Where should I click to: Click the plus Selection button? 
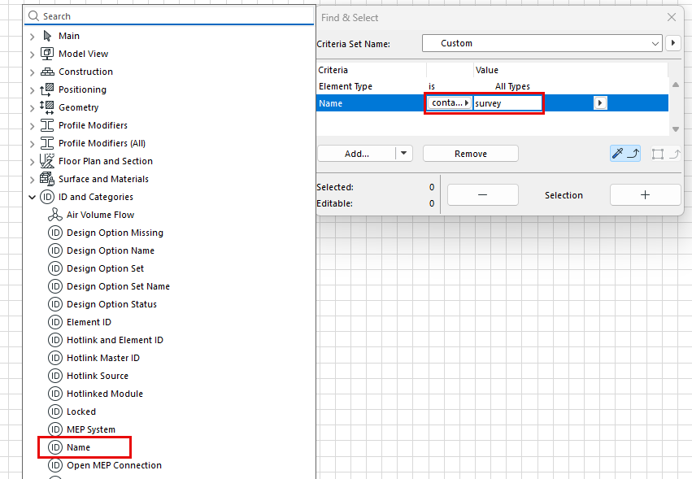645,195
